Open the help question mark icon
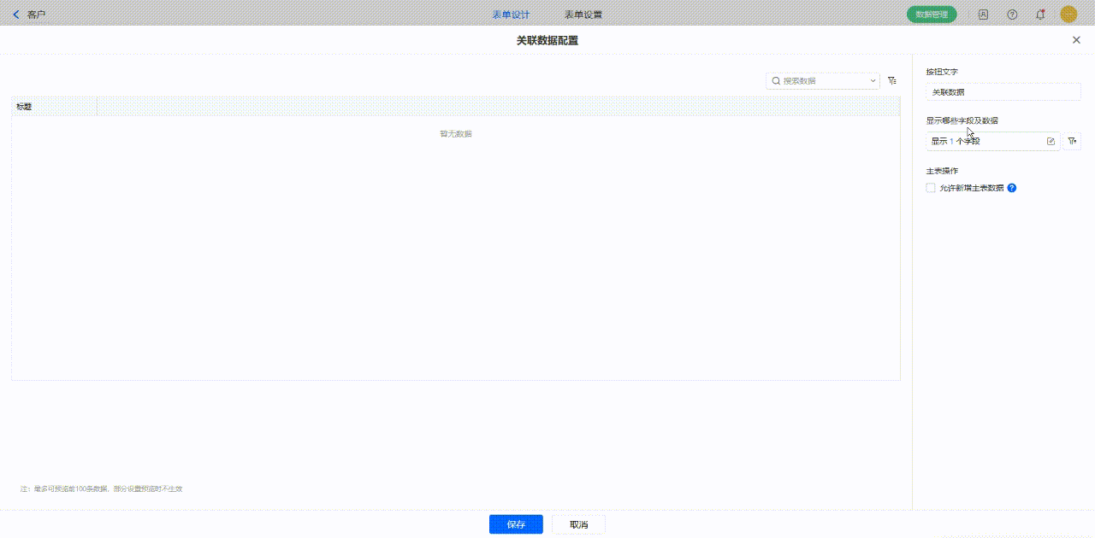Image resolution: width=1095 pixels, height=538 pixels. (1012, 15)
